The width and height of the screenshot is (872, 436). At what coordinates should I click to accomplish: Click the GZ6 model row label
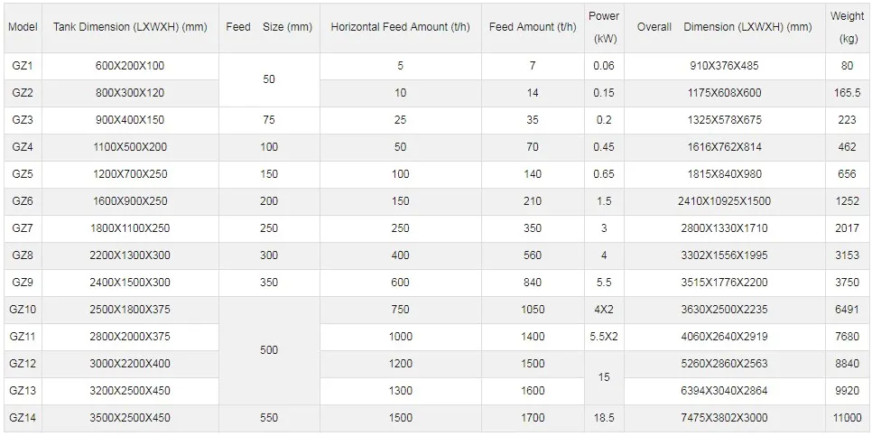pyautogui.click(x=22, y=201)
